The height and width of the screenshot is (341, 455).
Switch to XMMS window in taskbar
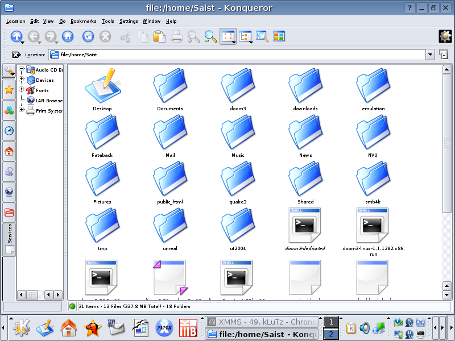[262, 322]
